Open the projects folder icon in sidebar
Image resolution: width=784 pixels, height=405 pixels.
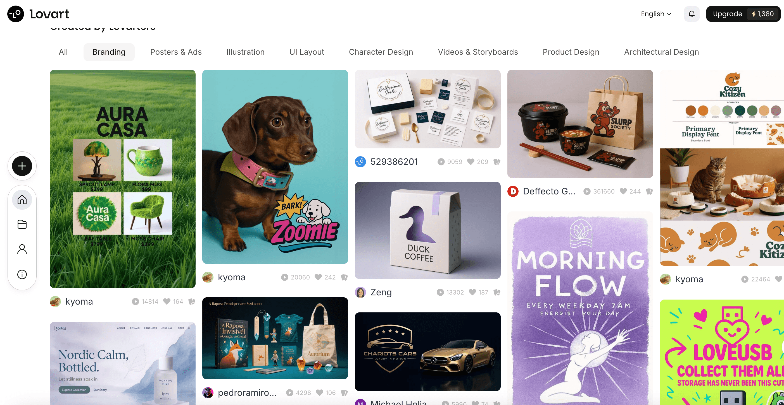tap(22, 224)
